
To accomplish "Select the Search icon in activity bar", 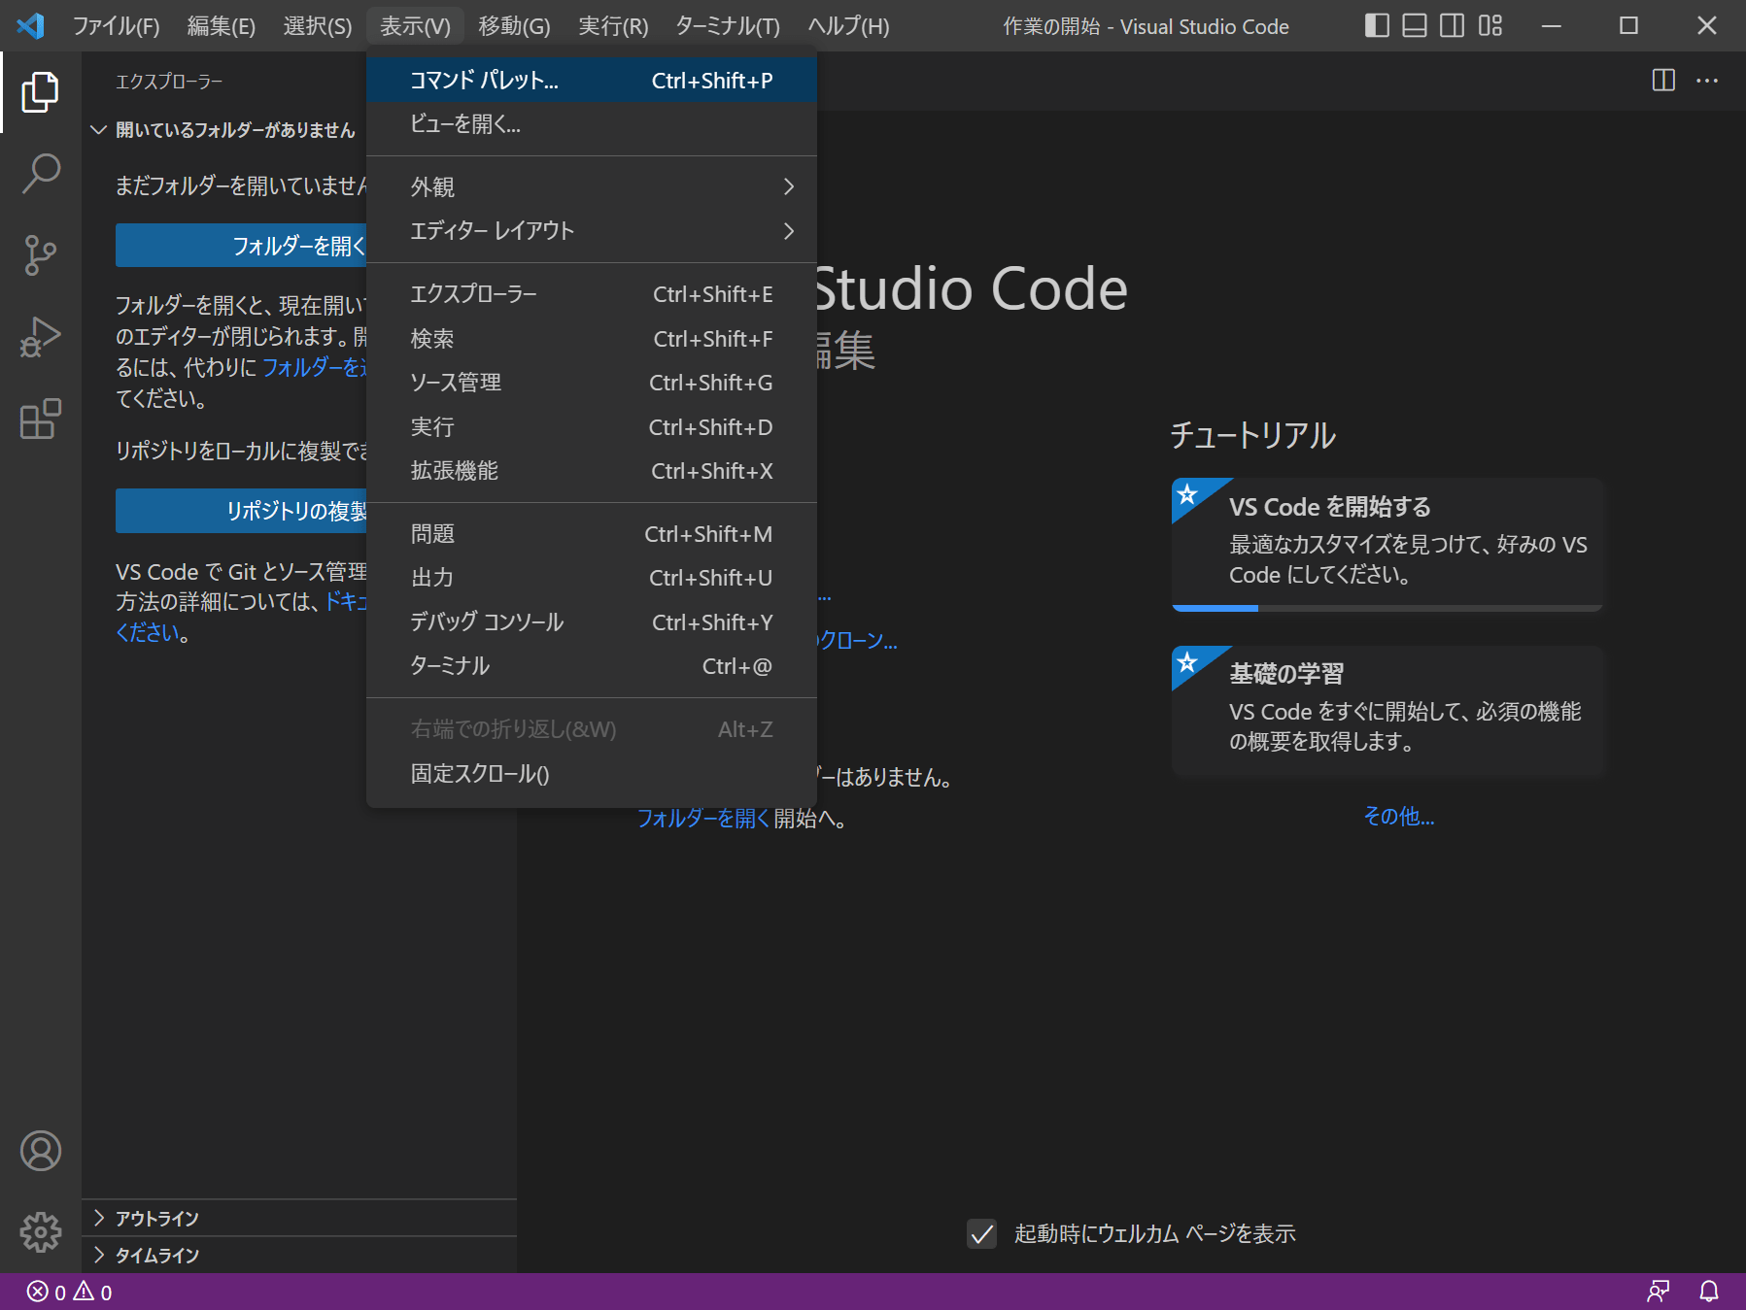I will coord(40,173).
